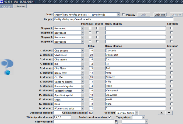The image size is (183, 124).
Task: Enable Stránkovat for Skupina 4
Action: (x=90, y=42)
